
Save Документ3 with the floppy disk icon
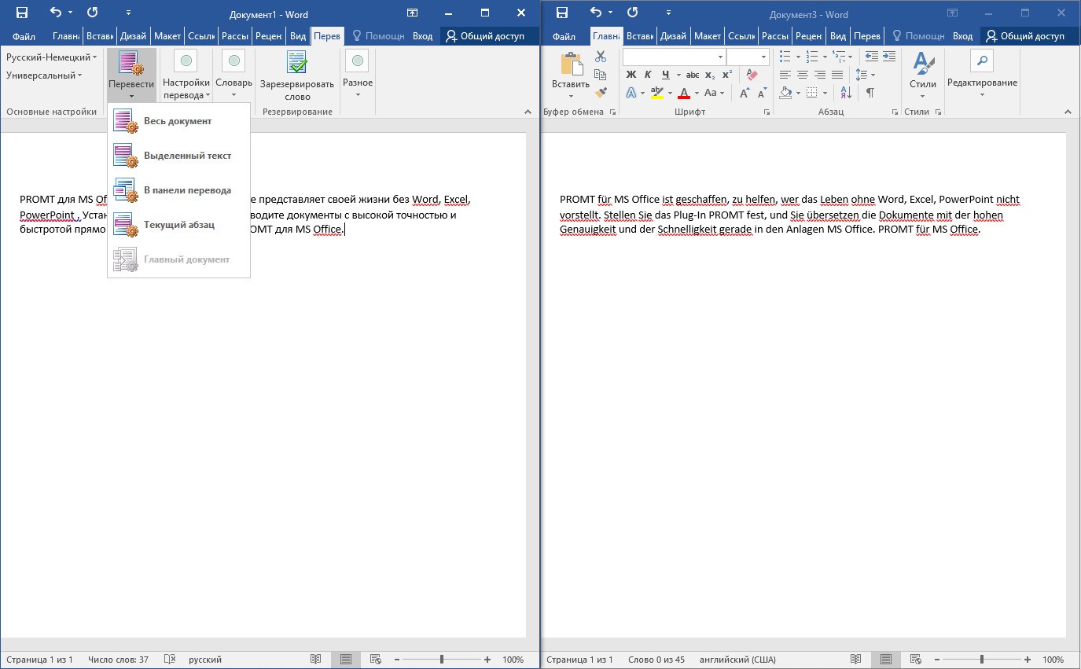click(561, 13)
